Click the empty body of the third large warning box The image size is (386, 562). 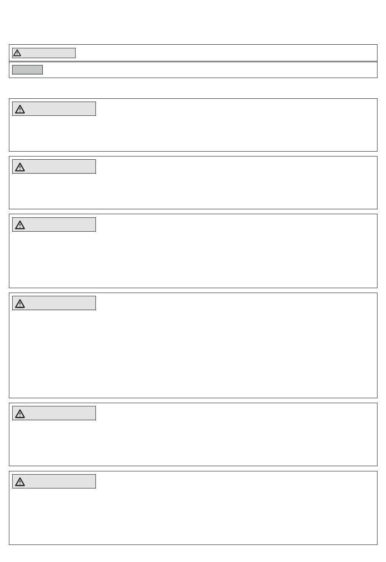(193, 259)
